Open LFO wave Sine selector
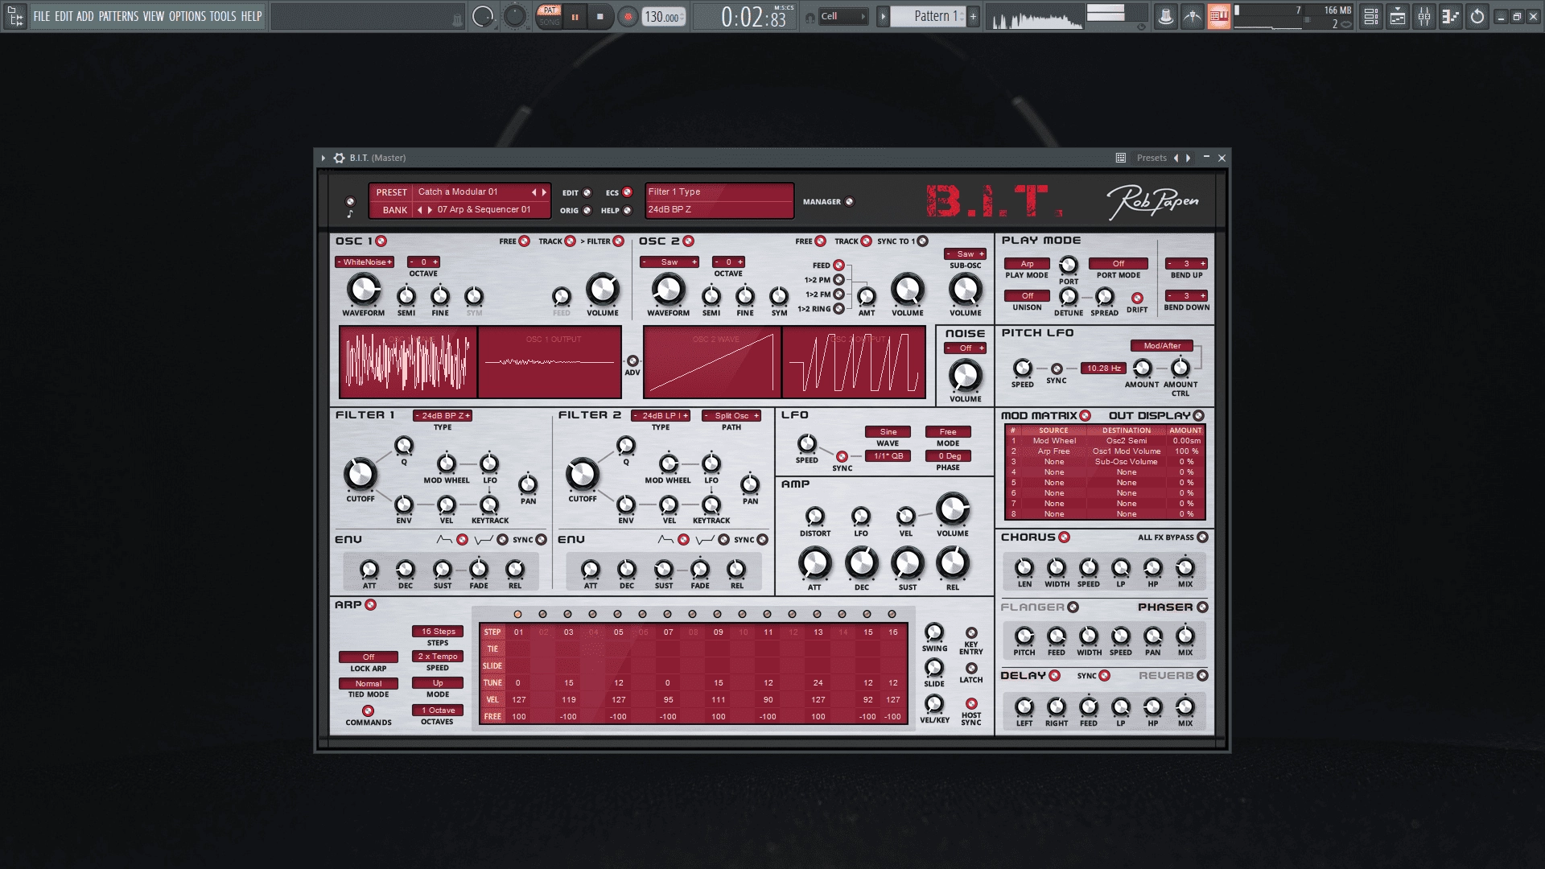Screen dimensions: 1545x869 click(x=888, y=432)
